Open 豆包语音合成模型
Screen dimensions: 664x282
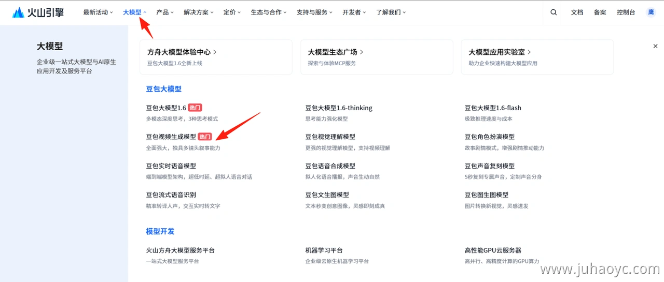point(330,166)
